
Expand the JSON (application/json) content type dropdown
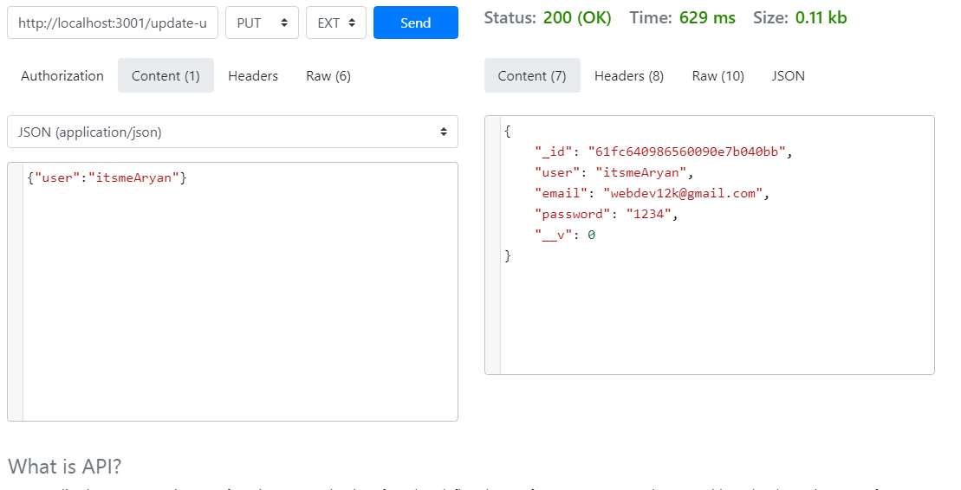(x=232, y=132)
